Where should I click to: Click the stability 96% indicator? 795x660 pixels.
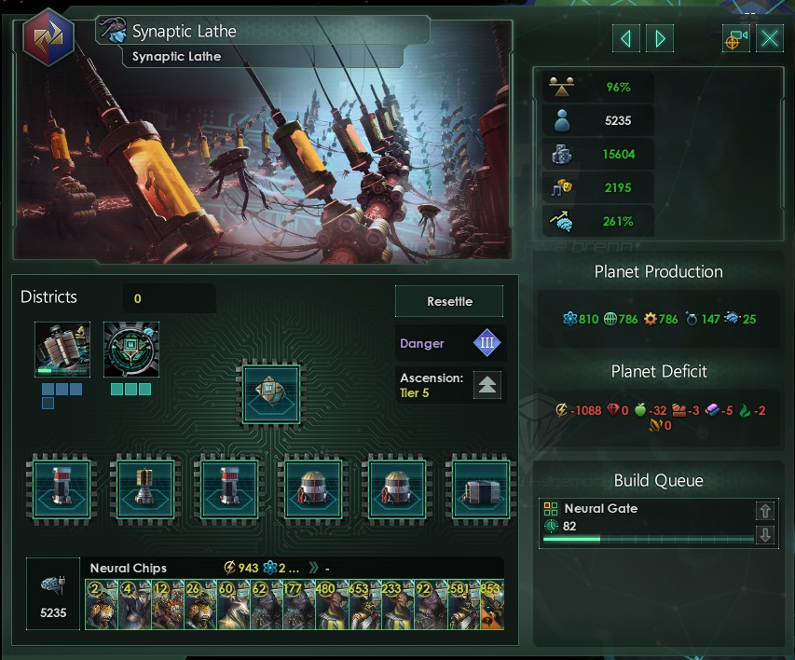pos(598,88)
